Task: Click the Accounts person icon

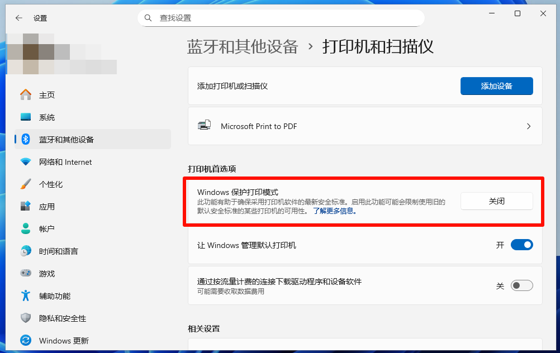Action: 26,228
